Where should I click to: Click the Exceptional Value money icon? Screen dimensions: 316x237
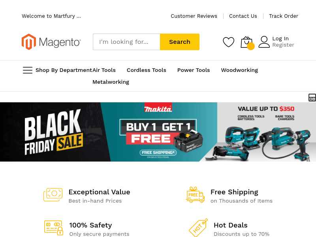coord(53,195)
